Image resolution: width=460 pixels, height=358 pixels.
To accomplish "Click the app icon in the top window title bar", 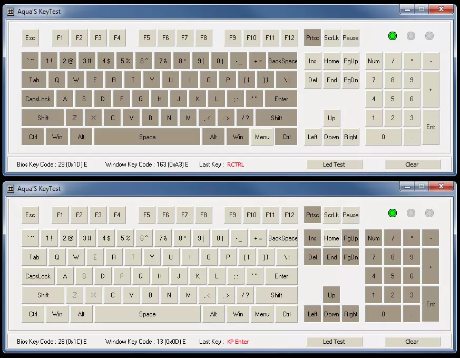I will [x=11, y=12].
